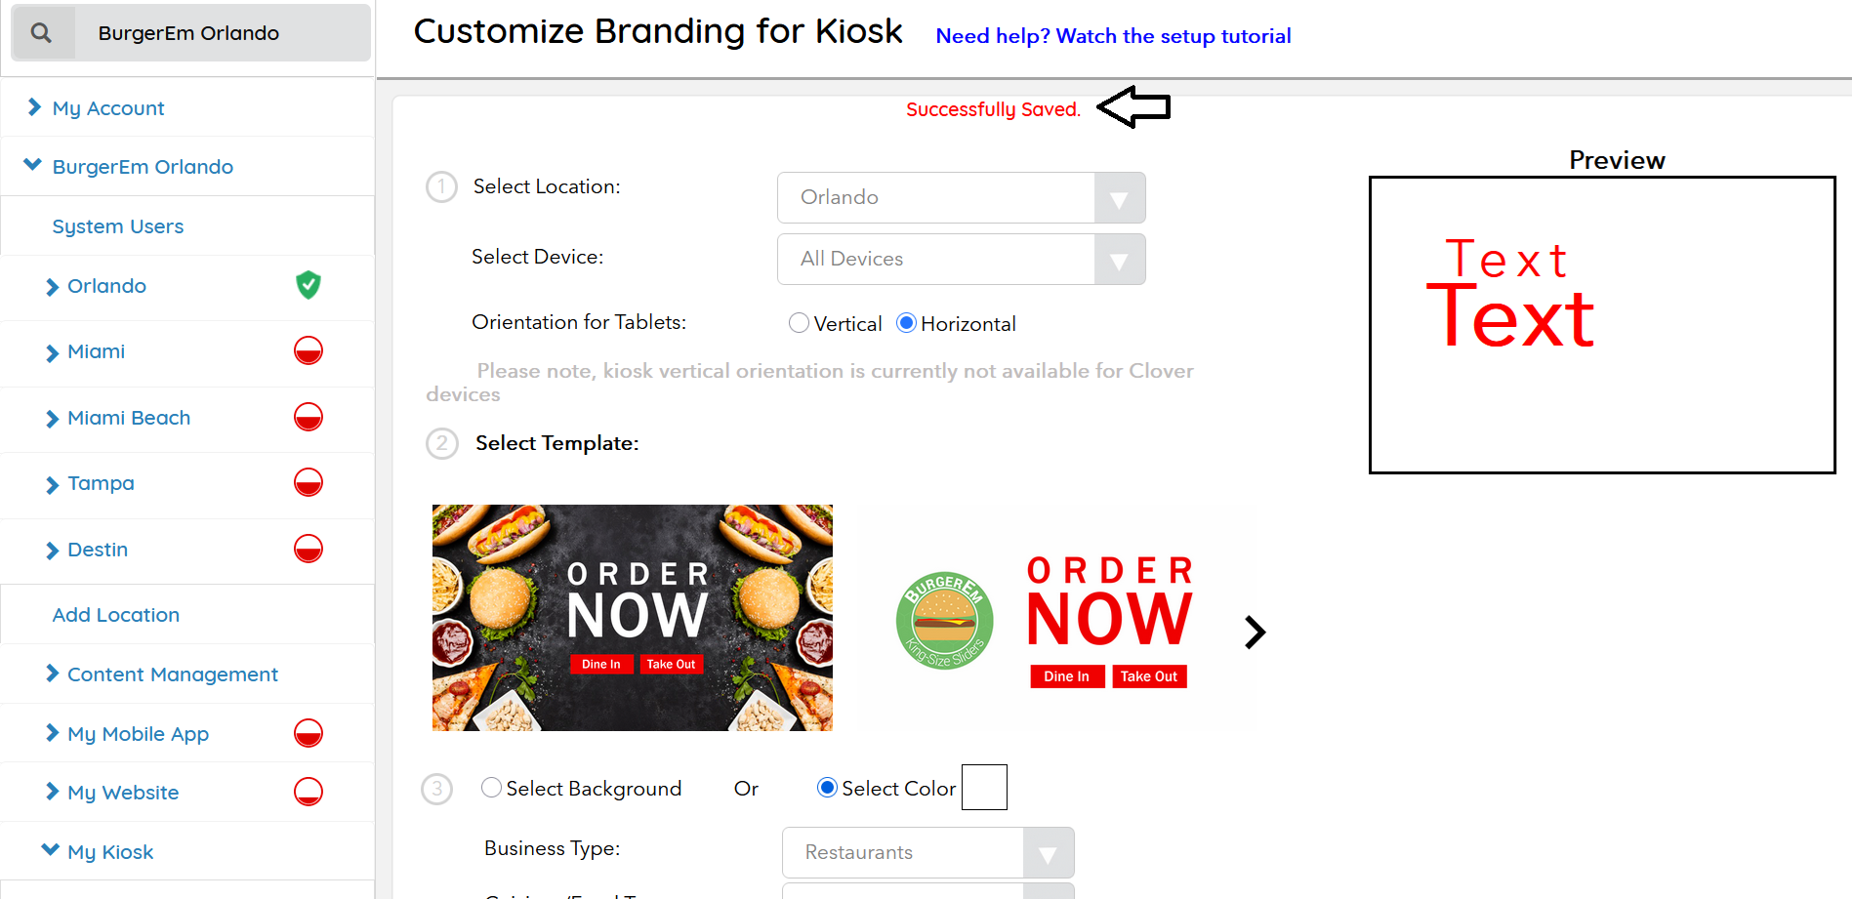Select Vertical tablet orientation

click(x=799, y=323)
